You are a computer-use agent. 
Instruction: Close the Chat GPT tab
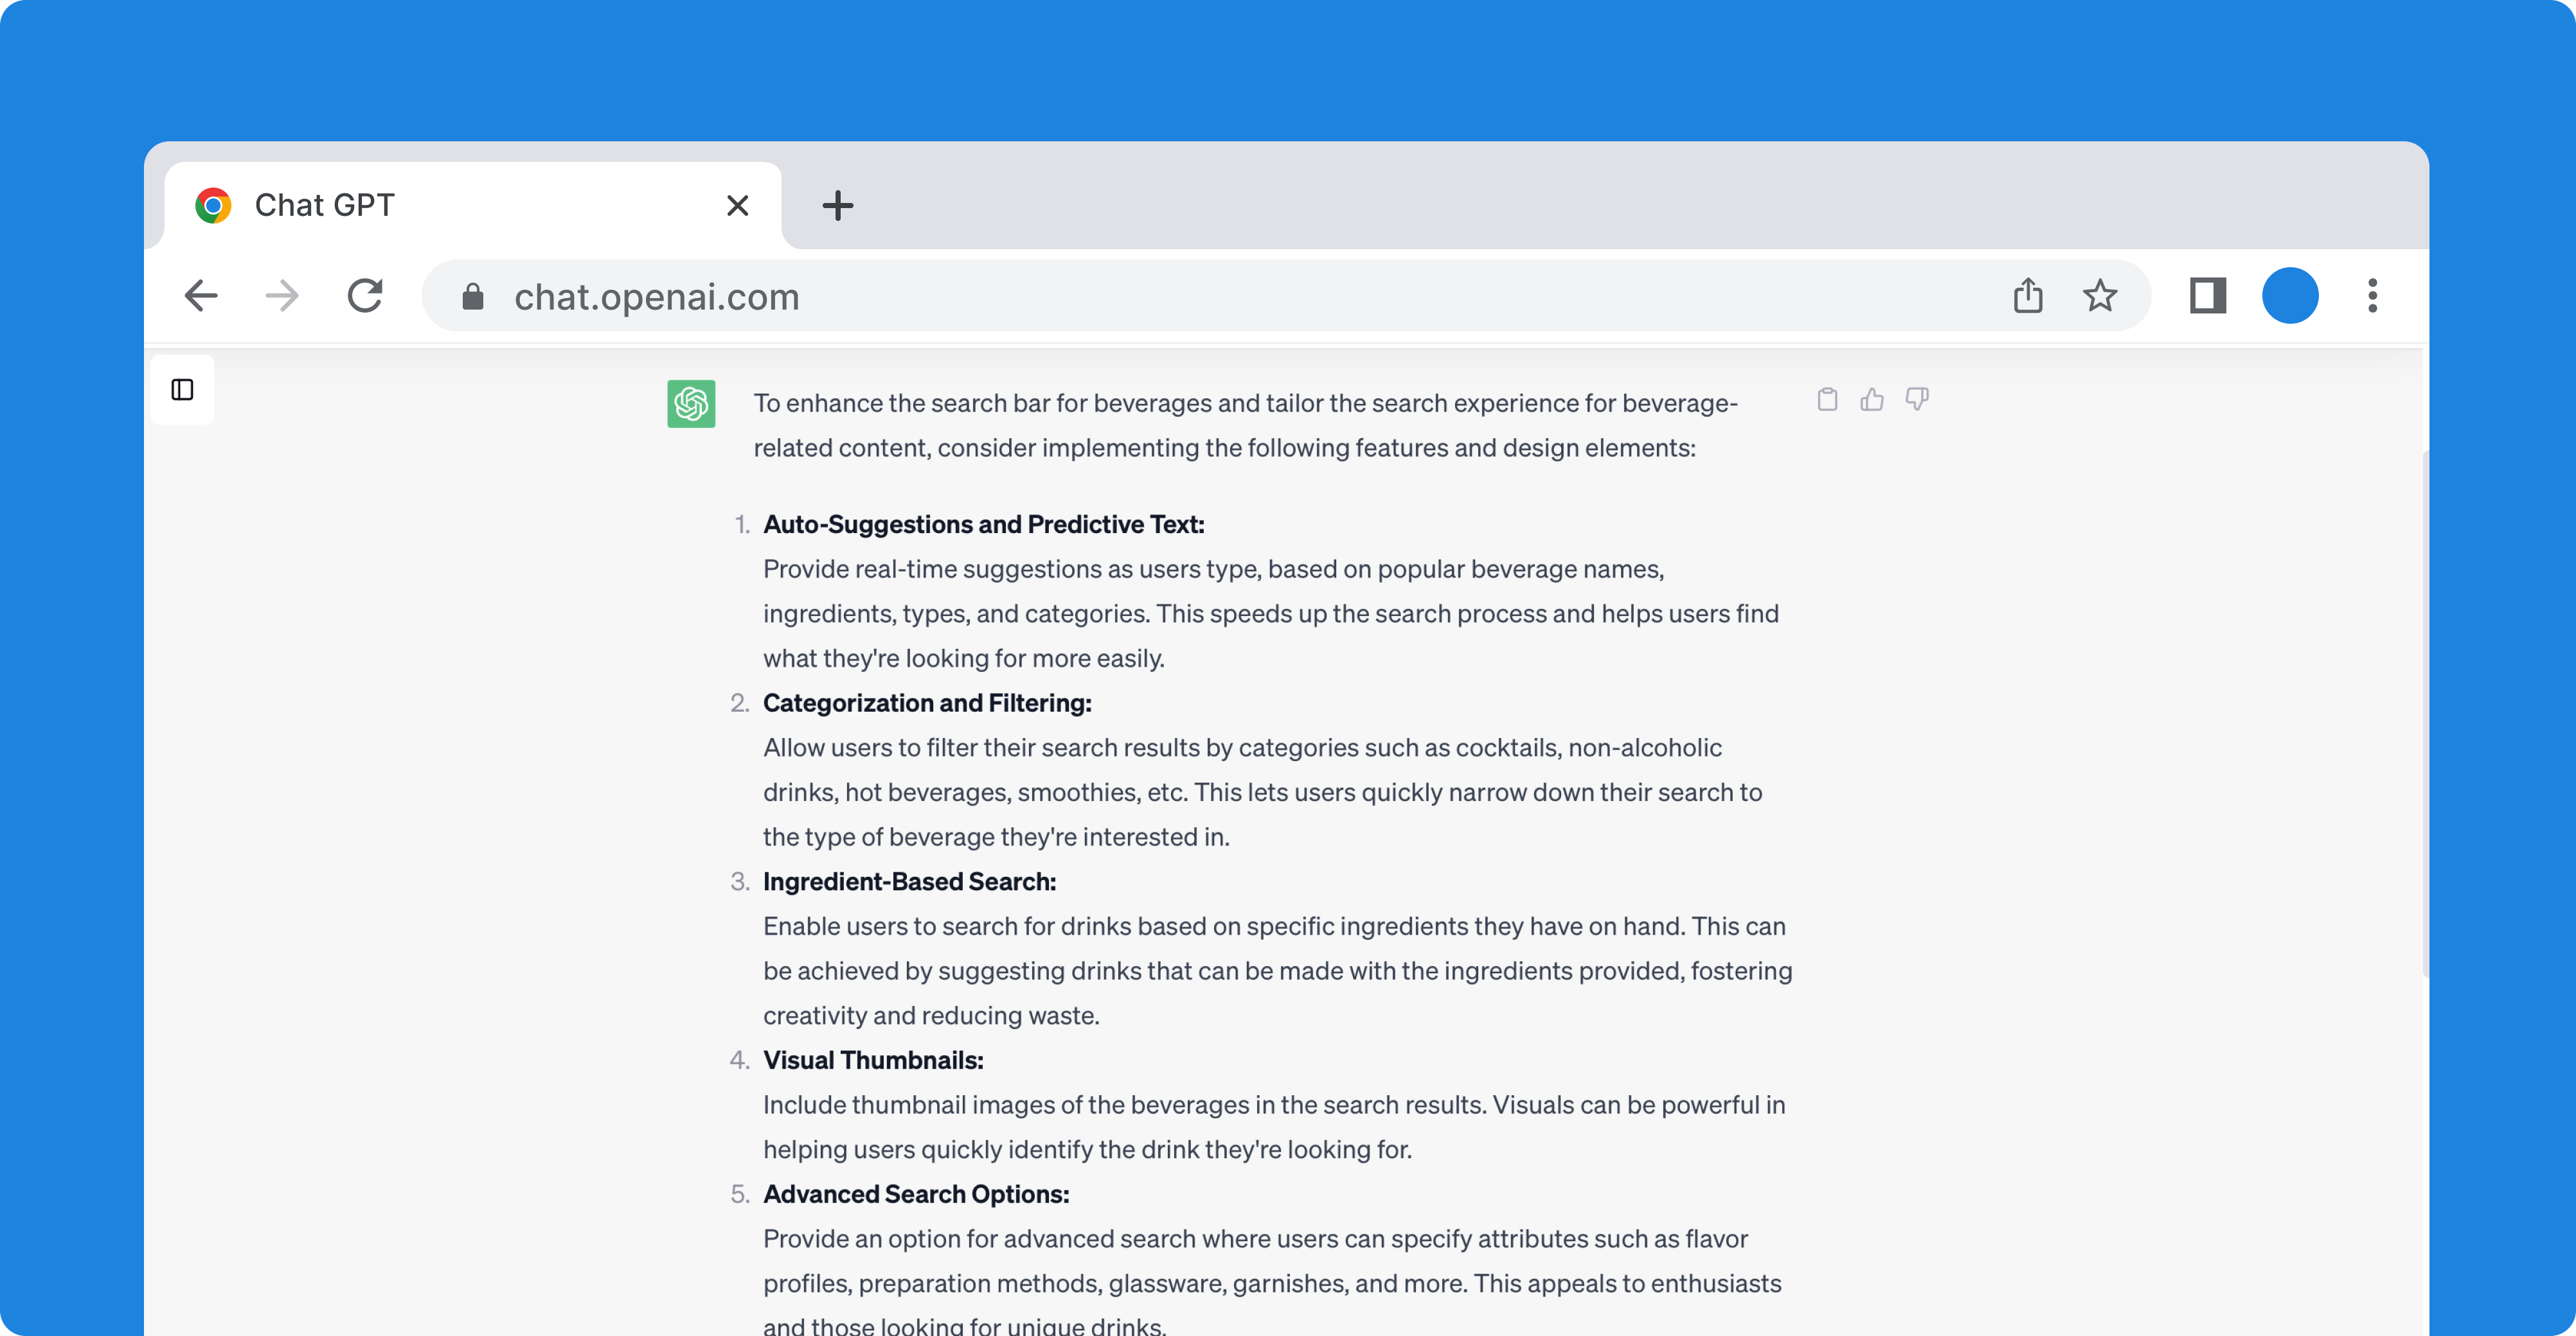(x=738, y=206)
